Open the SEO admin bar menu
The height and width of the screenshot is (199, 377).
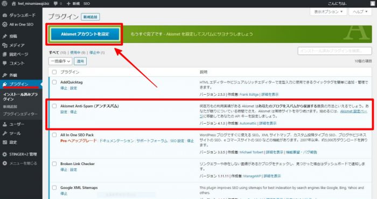[x=87, y=4]
